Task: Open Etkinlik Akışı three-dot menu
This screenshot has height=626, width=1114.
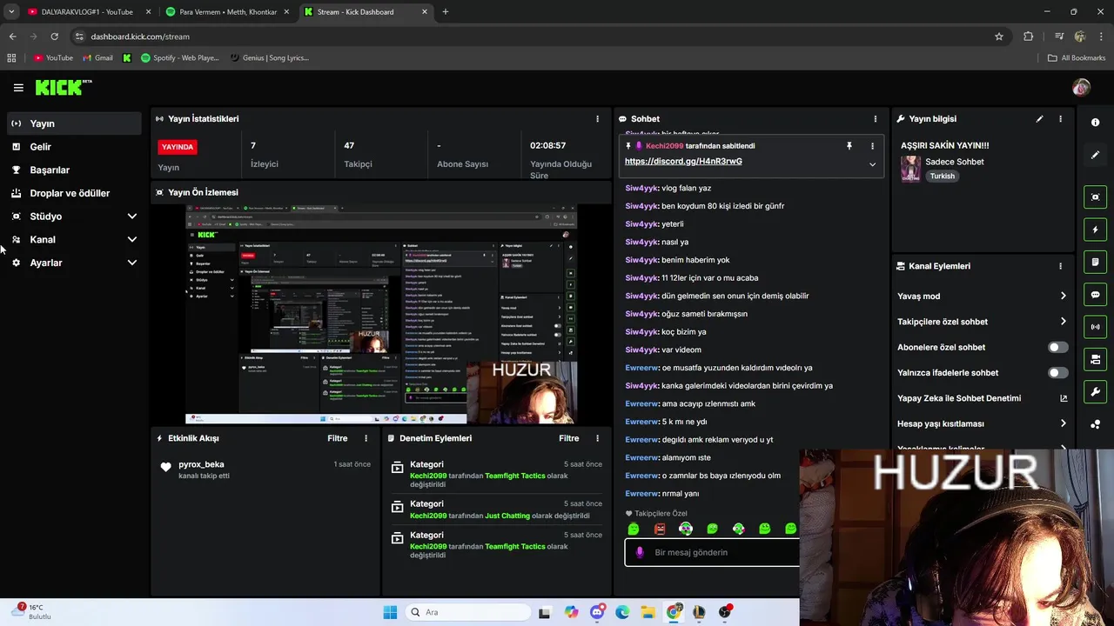Action: coord(366,438)
